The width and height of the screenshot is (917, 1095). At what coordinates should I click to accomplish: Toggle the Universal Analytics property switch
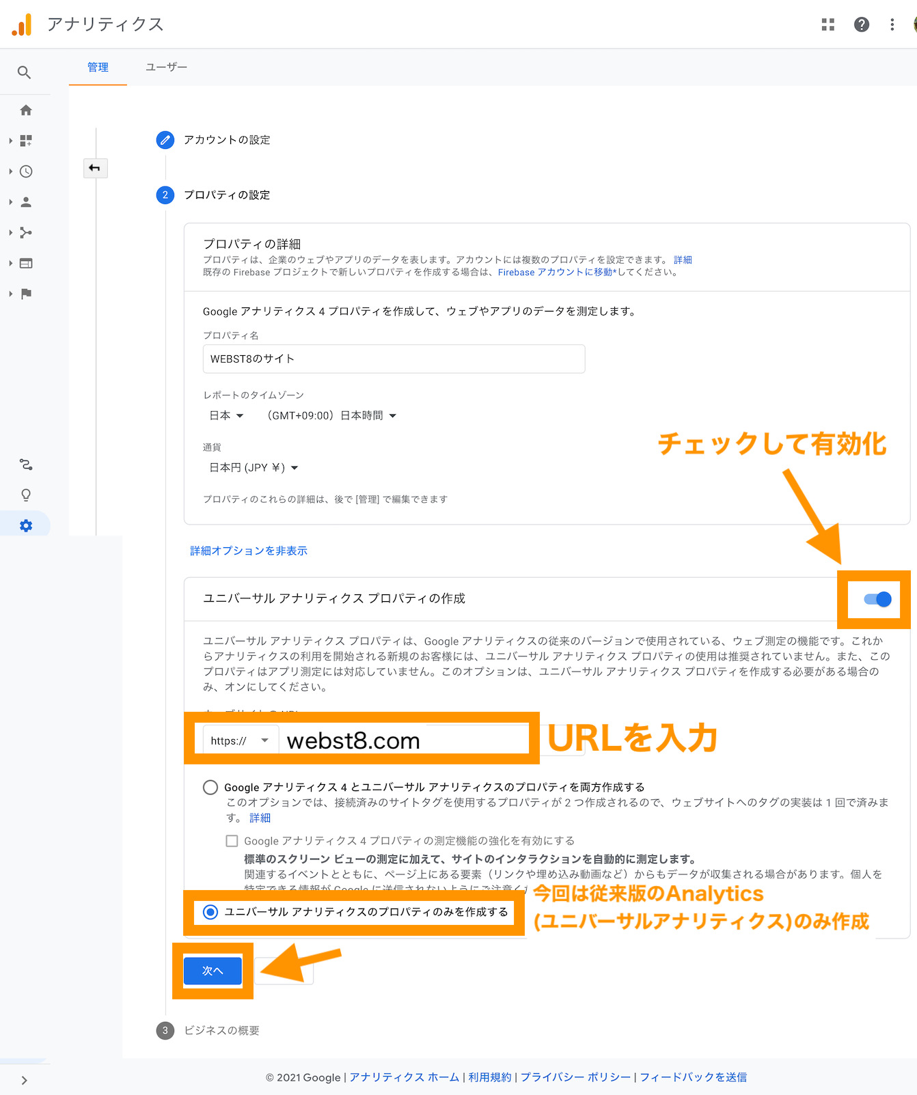[877, 599]
